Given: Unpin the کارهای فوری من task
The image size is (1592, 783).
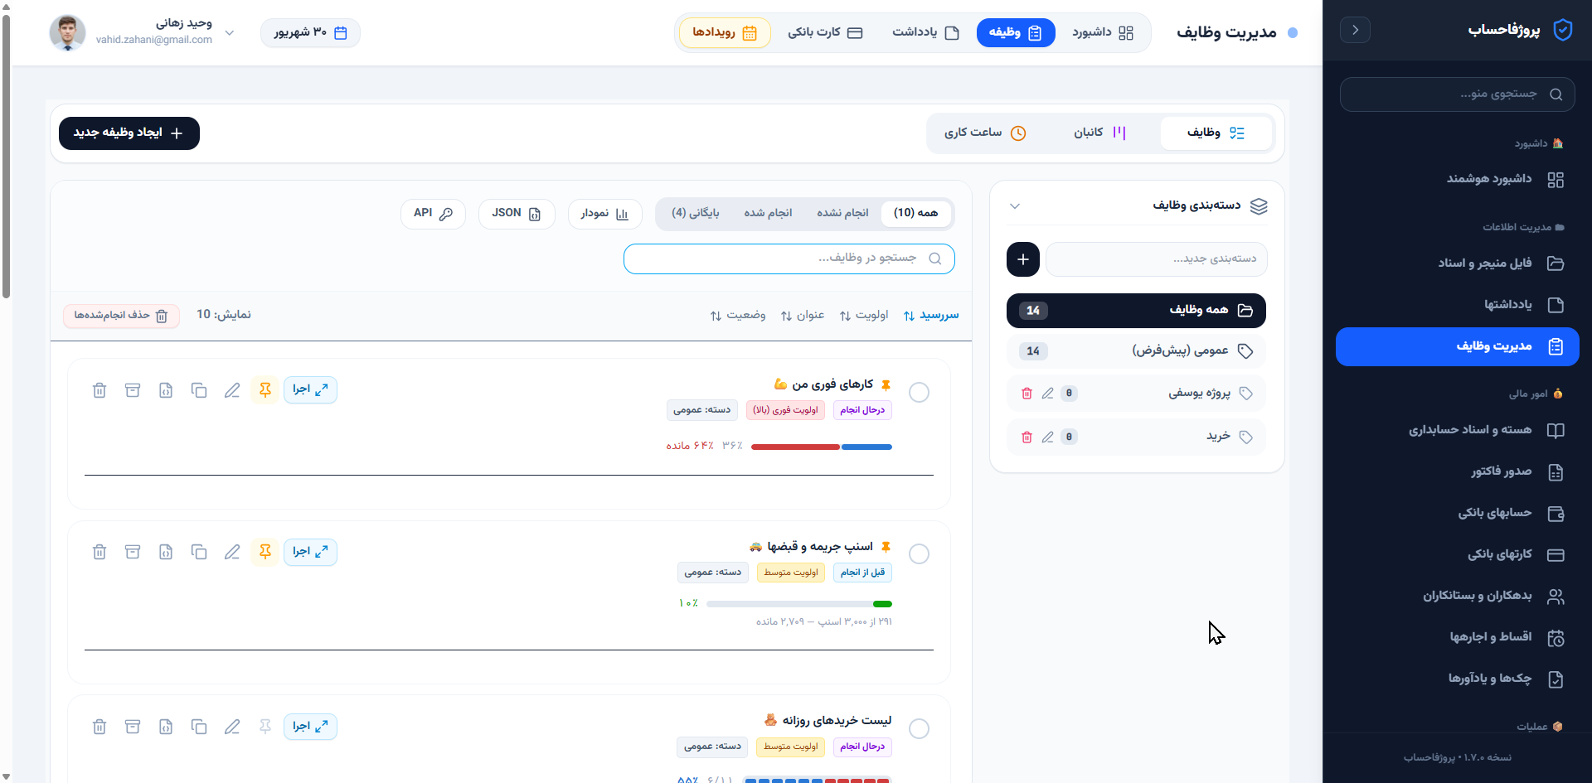Looking at the screenshot, I should [x=265, y=390].
